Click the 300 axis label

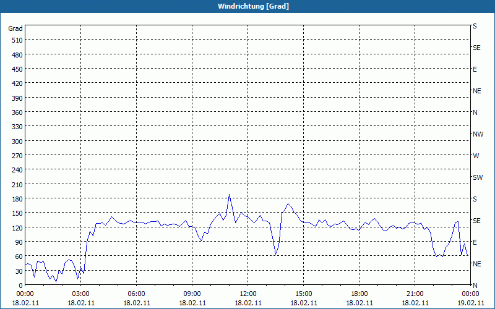click(x=17, y=142)
